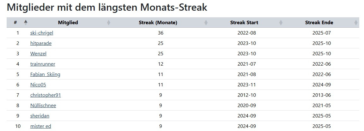The width and height of the screenshot is (364, 131).
Task: Open ski-chrigel member profile
Action: pos(42,33)
